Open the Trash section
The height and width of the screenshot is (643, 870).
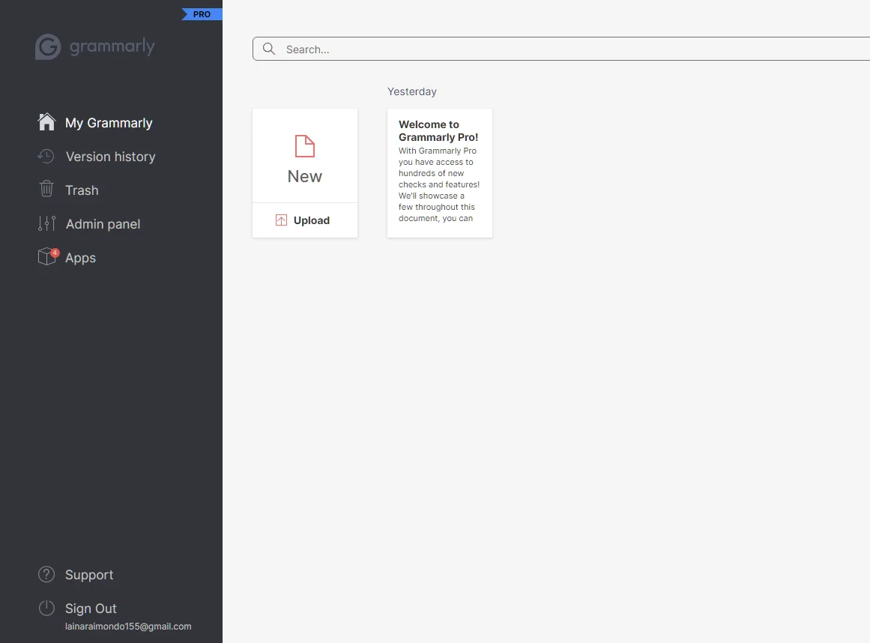(x=82, y=190)
